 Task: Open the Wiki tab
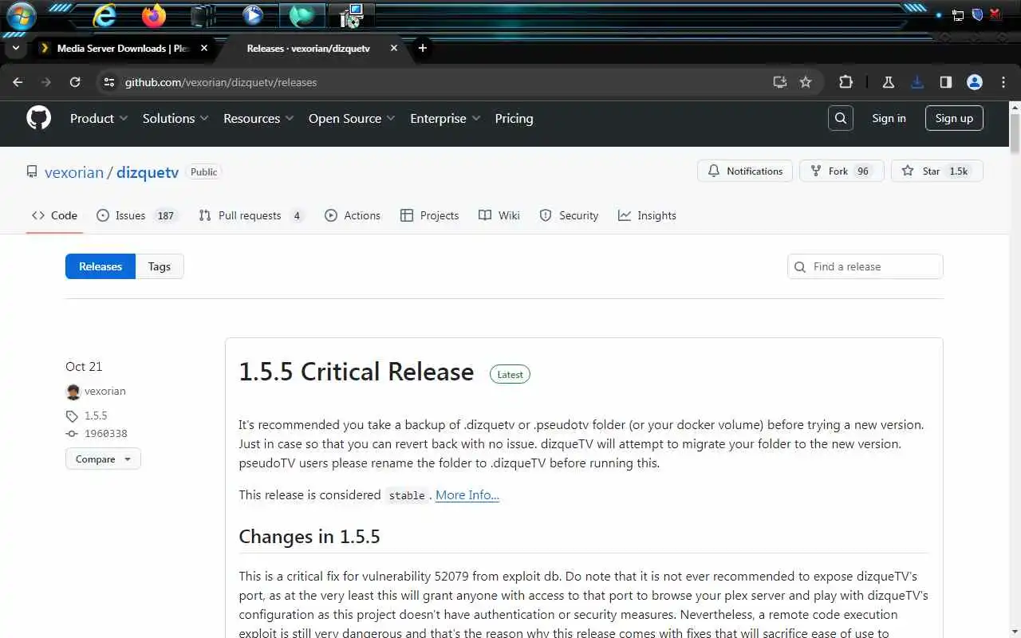point(499,215)
